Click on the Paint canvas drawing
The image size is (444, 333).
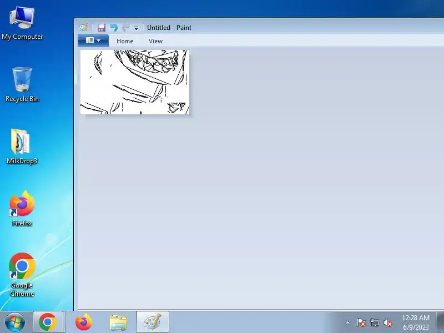[135, 82]
